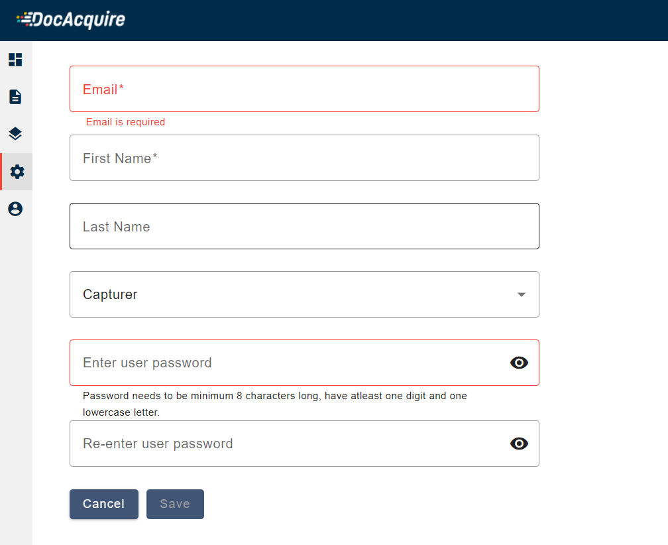Viewport: 668px width, 545px height.
Task: Click the 'Email is required' error message
Action: tap(125, 122)
